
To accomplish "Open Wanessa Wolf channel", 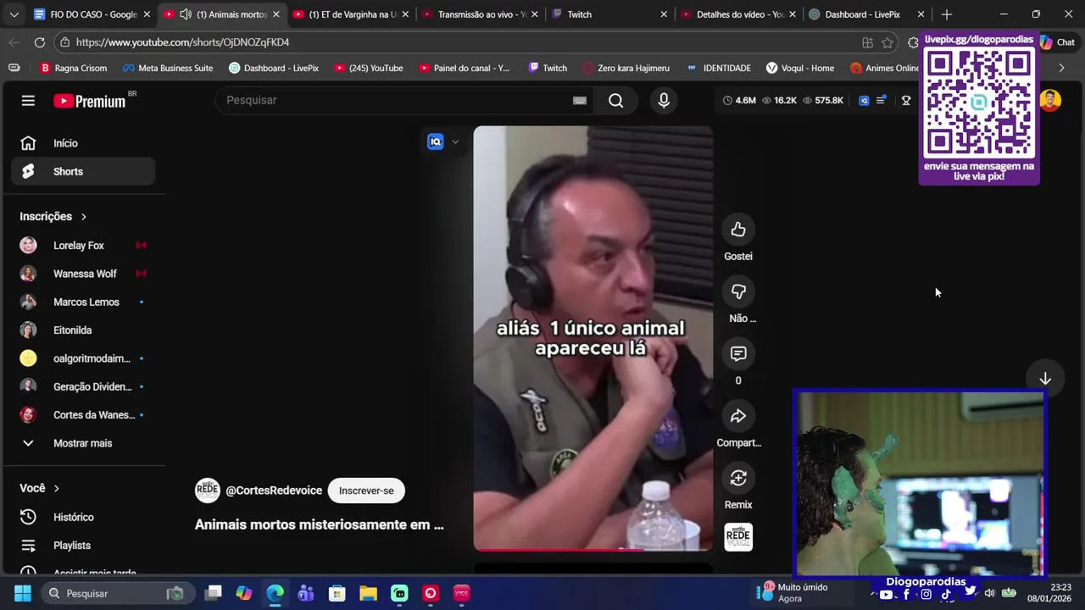I will point(83,274).
